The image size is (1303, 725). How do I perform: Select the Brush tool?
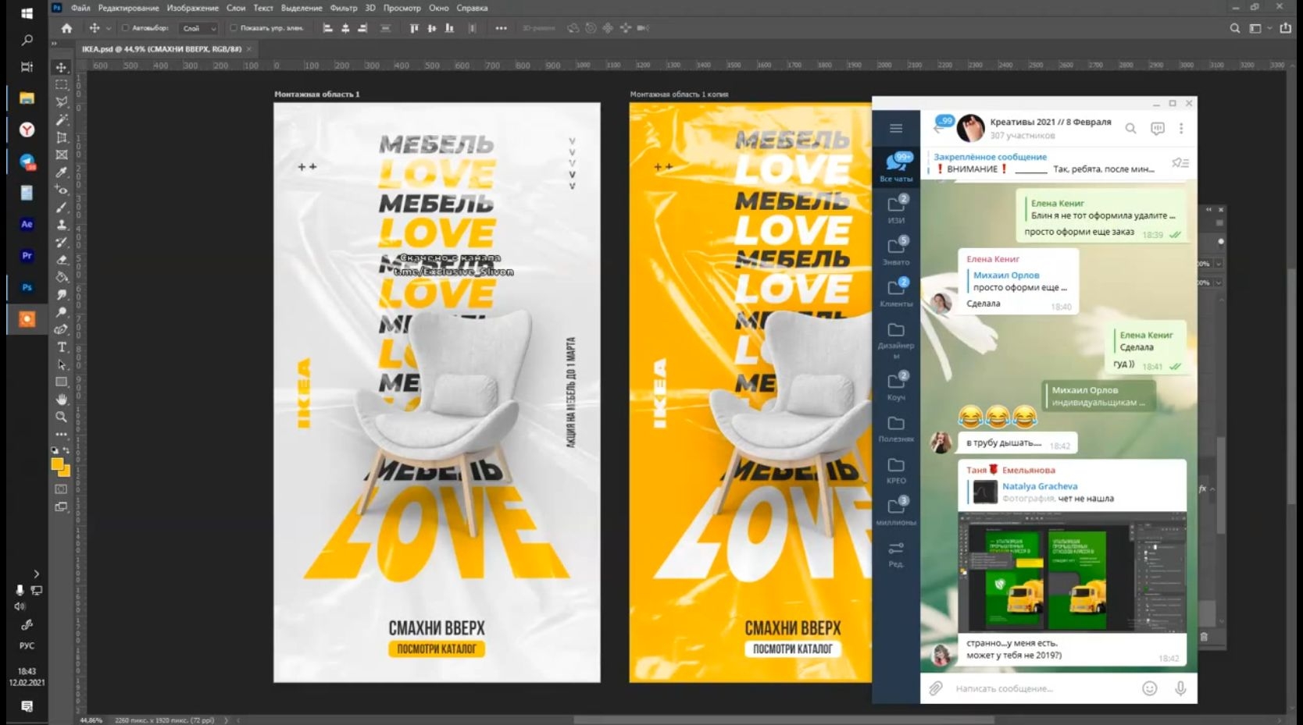point(62,208)
